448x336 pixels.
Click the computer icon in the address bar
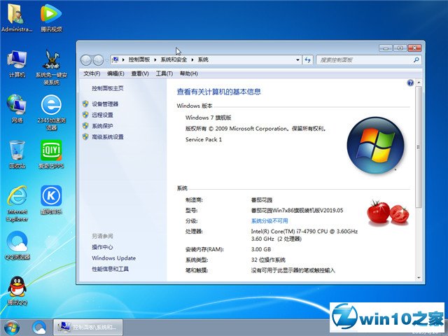(115, 59)
